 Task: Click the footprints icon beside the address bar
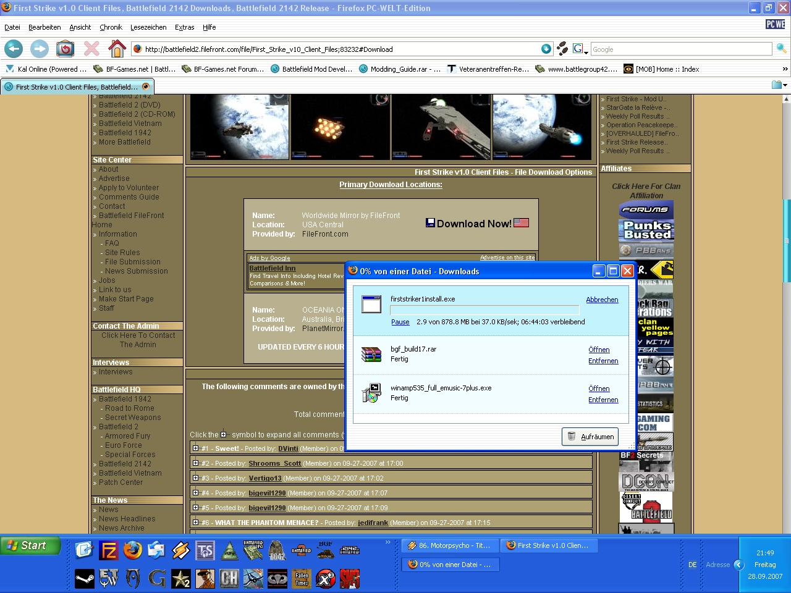[562, 49]
